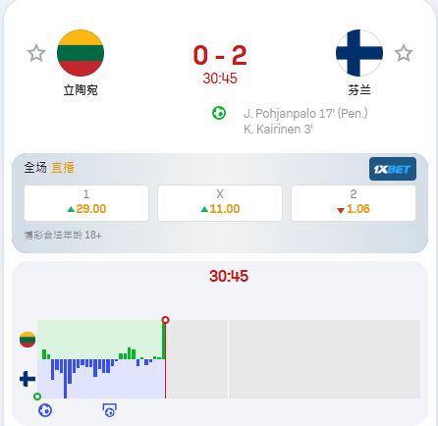Click the 全场 full-time label
Image resolution: width=438 pixels, height=426 pixels.
point(35,168)
